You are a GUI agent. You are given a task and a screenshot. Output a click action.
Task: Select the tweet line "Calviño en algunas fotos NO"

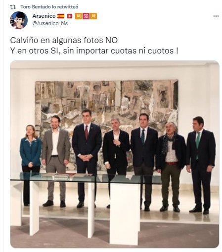(x=64, y=41)
